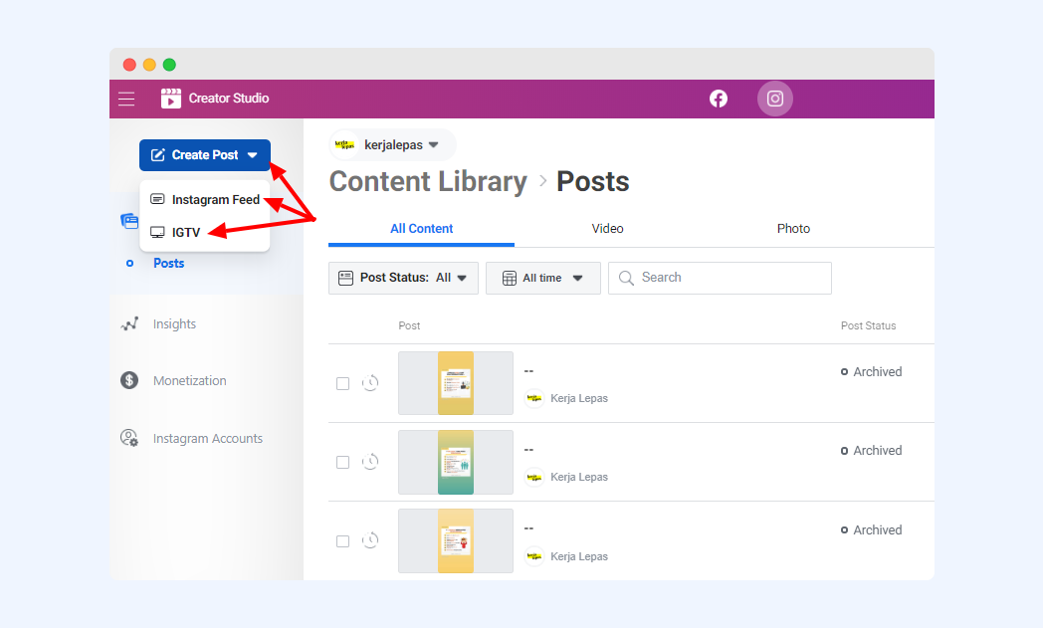Choose Instagram Feed from the Create Post menu

[205, 200]
